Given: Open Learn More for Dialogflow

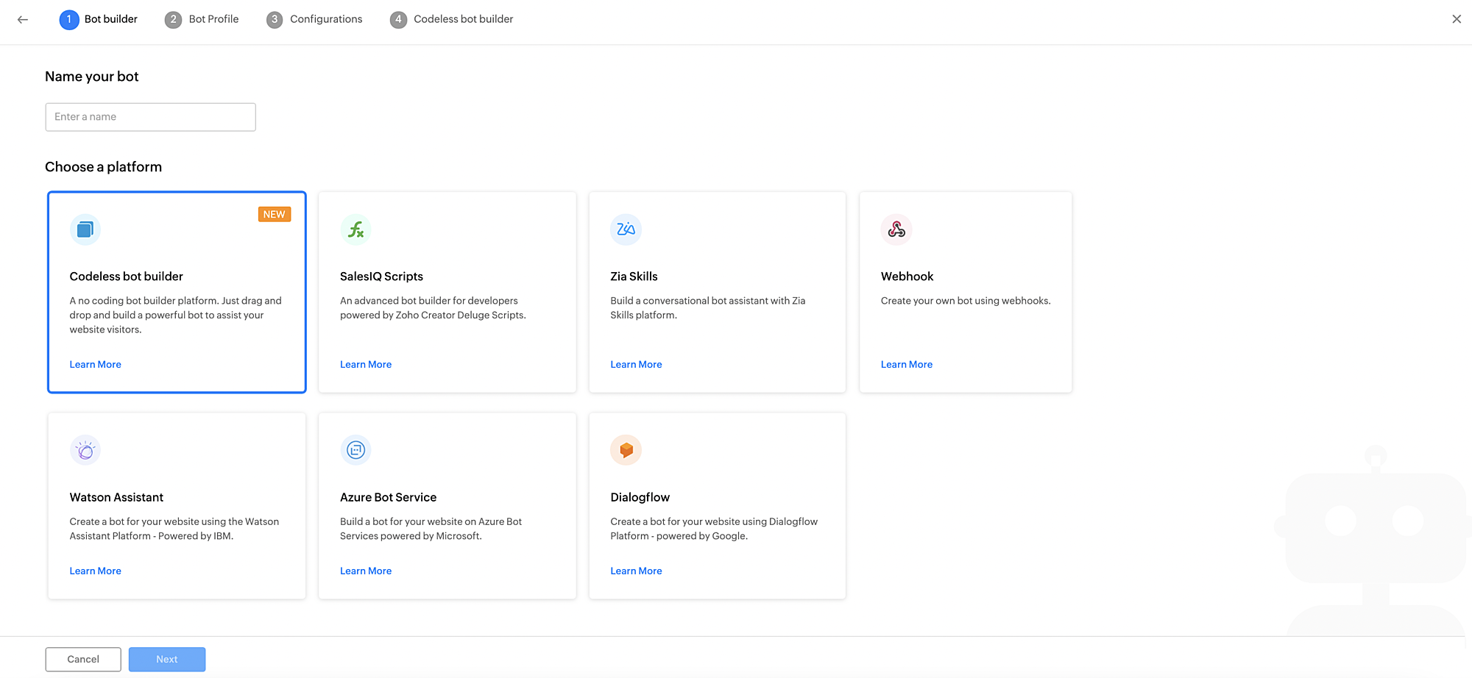Looking at the screenshot, I should click(x=636, y=571).
